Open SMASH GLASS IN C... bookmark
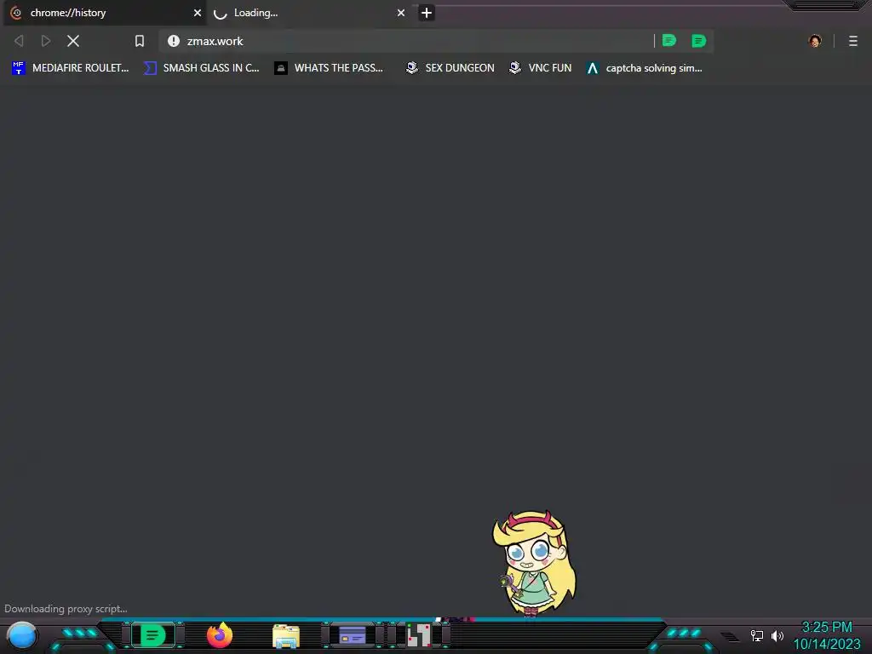This screenshot has width=872, height=654. [x=201, y=68]
